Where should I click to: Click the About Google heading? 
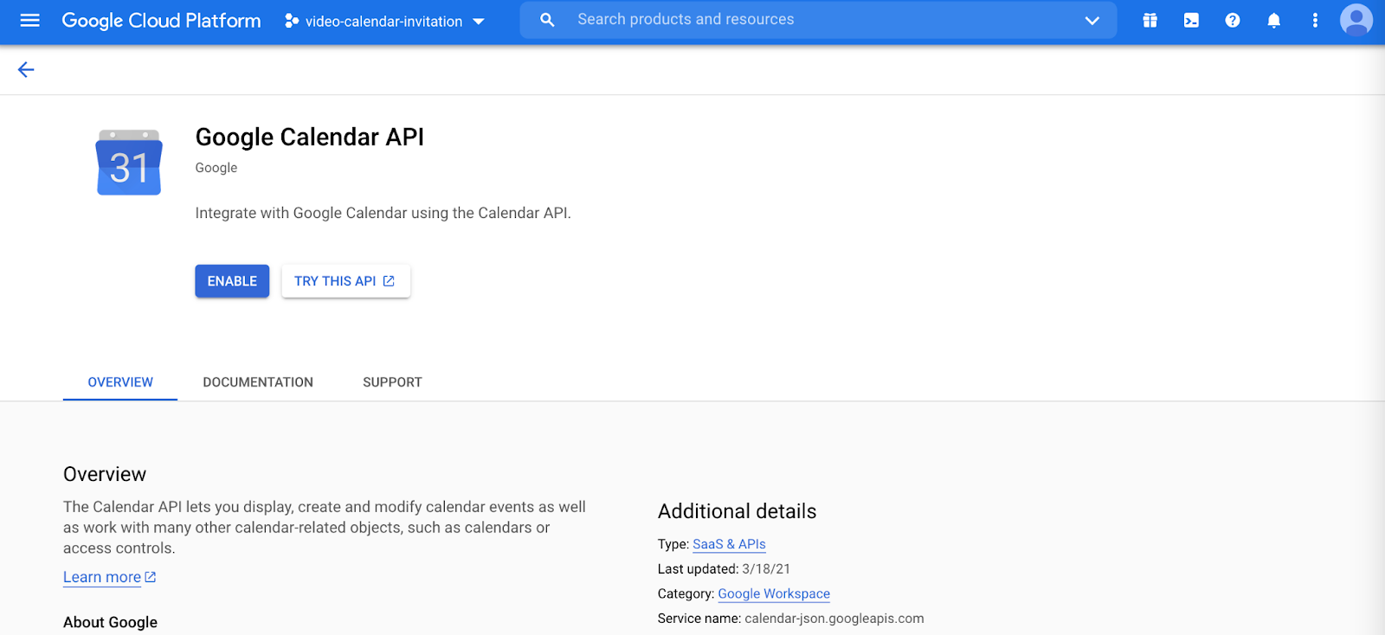point(110,622)
